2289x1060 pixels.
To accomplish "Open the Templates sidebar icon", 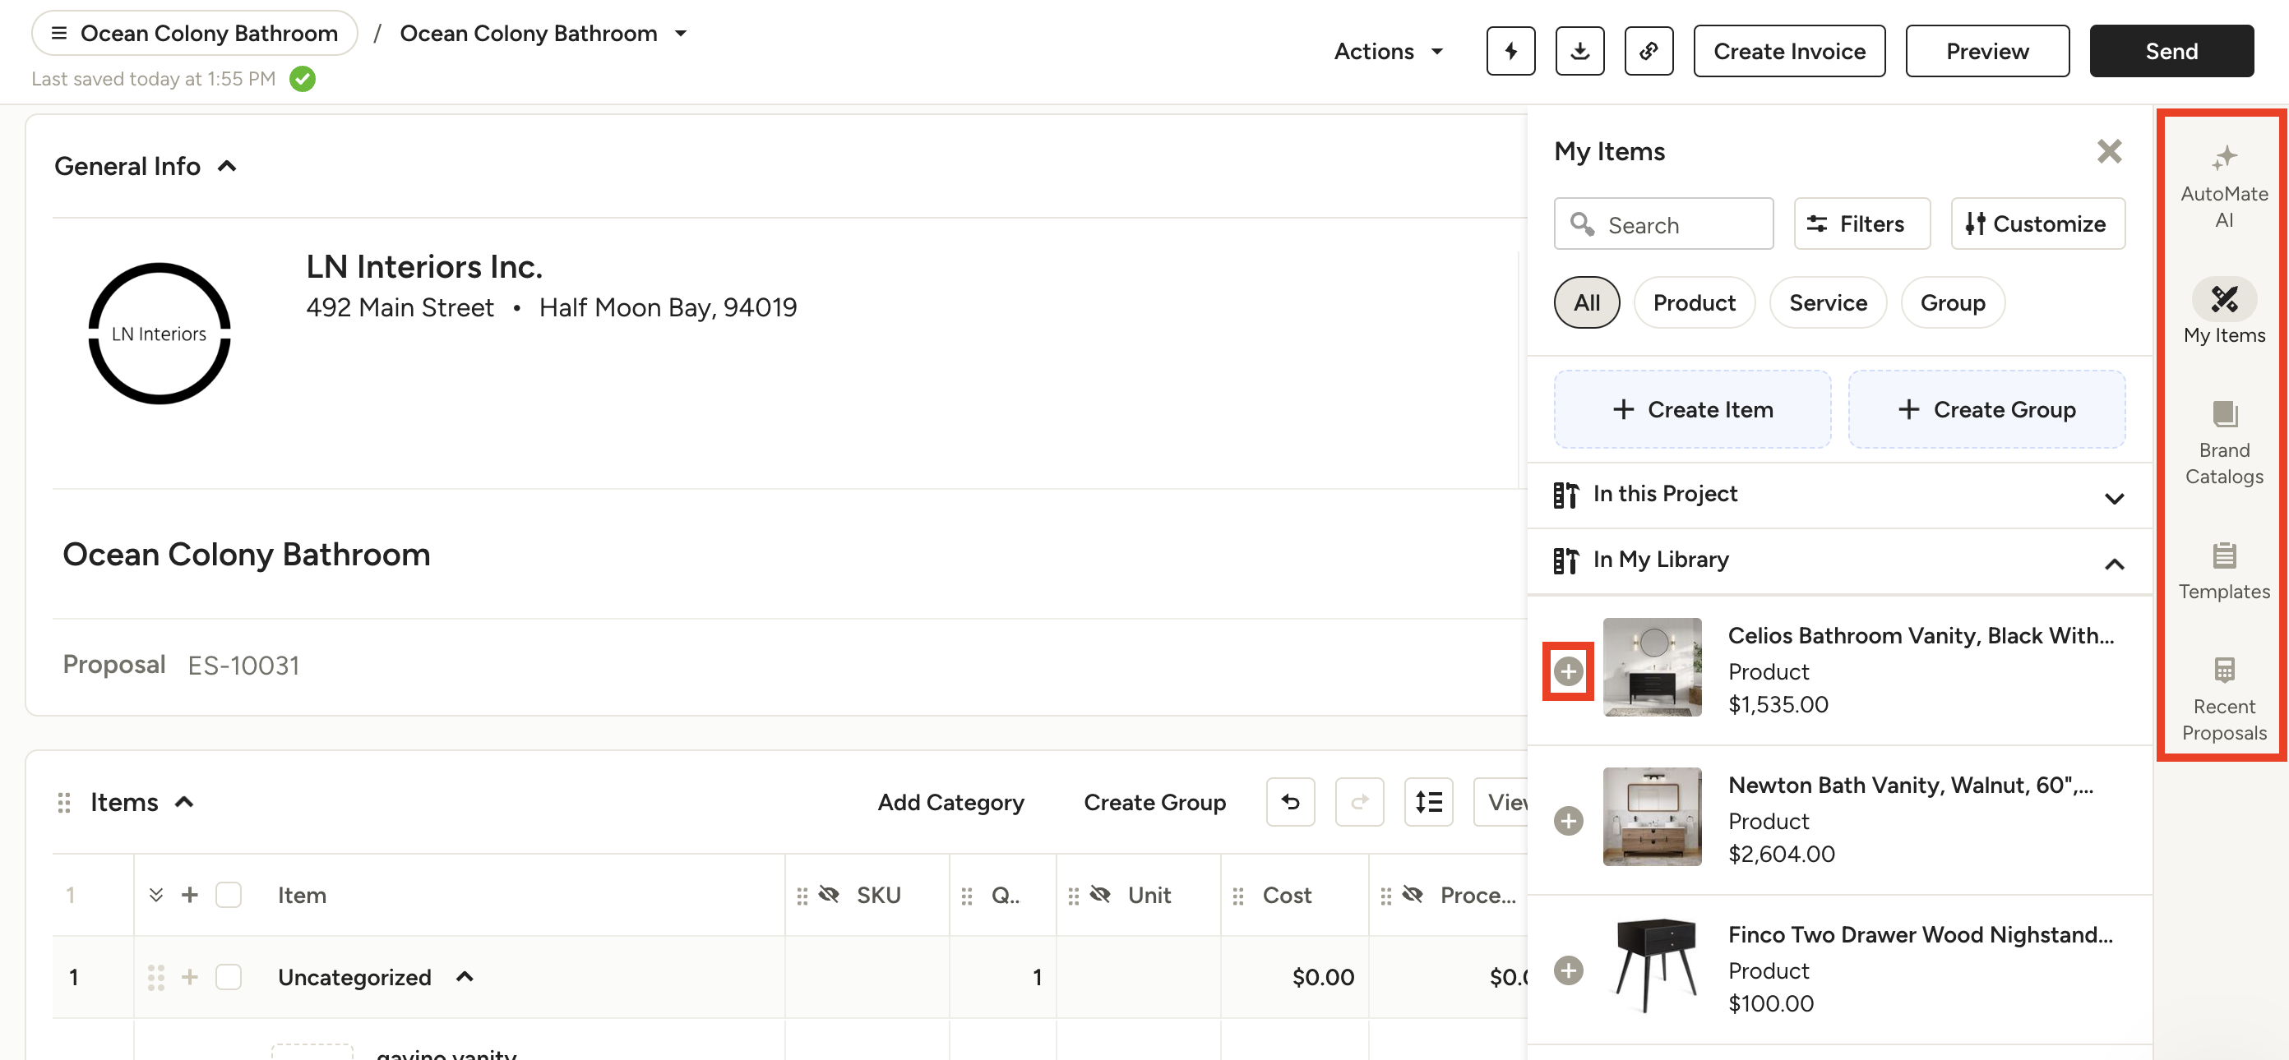I will coord(2223,569).
